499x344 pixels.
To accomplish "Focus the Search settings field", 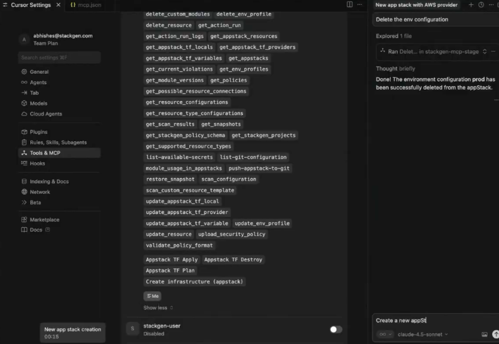I will pos(59,57).
